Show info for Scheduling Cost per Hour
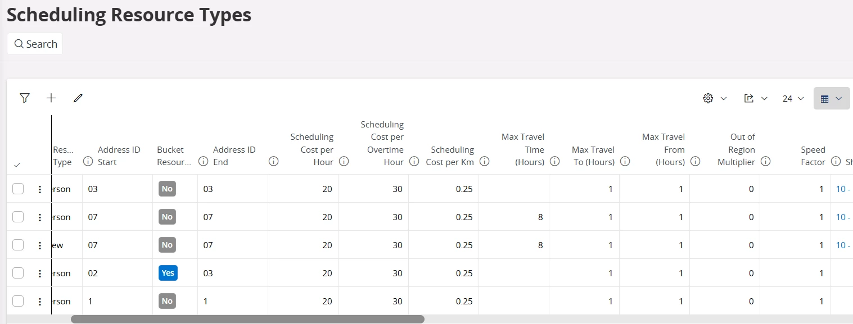 [344, 162]
